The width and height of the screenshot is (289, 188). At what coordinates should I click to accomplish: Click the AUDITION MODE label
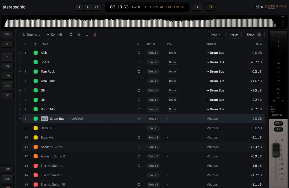point(172,7)
